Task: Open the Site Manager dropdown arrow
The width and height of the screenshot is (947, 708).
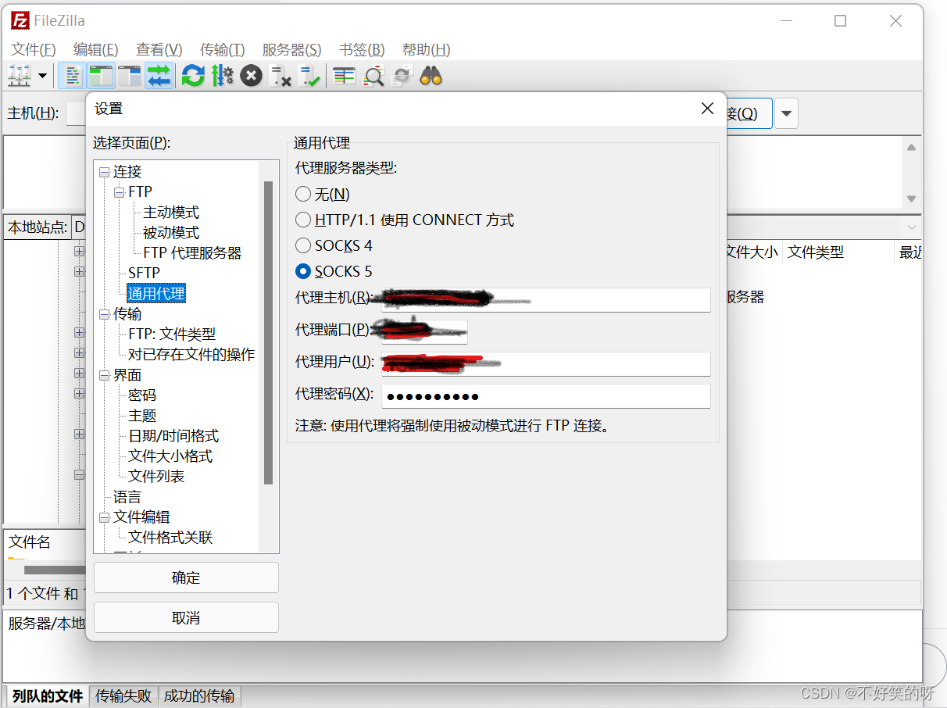Action: (42, 76)
